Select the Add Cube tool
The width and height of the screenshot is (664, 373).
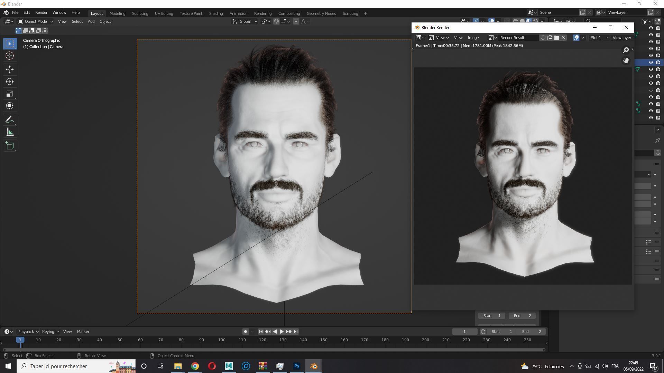tap(10, 146)
